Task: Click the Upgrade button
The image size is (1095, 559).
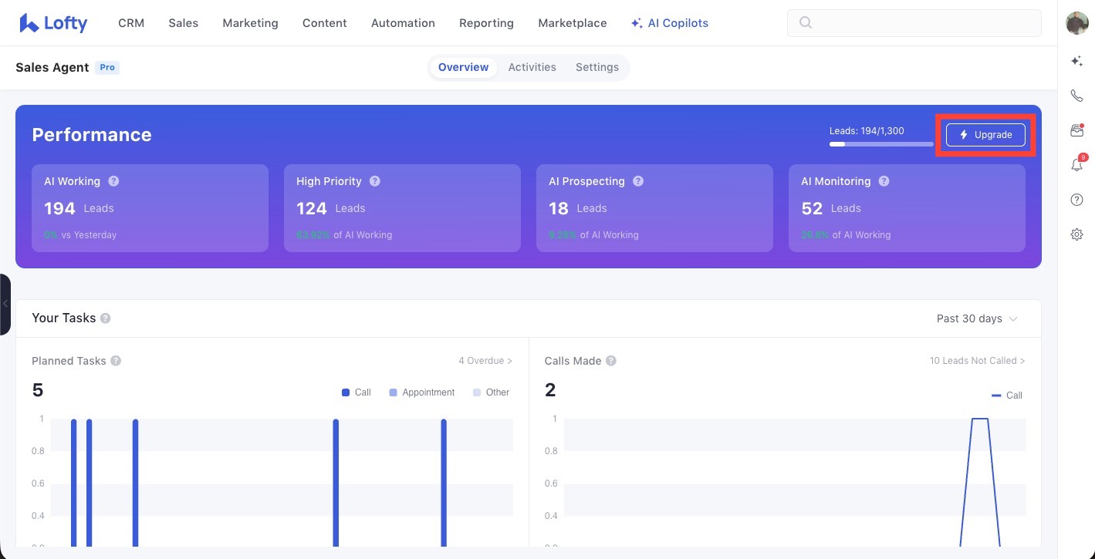Action: tap(985, 135)
